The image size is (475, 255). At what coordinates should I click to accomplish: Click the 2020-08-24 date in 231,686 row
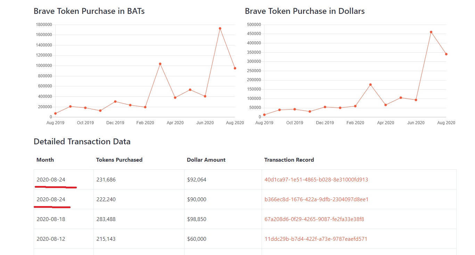coord(51,180)
